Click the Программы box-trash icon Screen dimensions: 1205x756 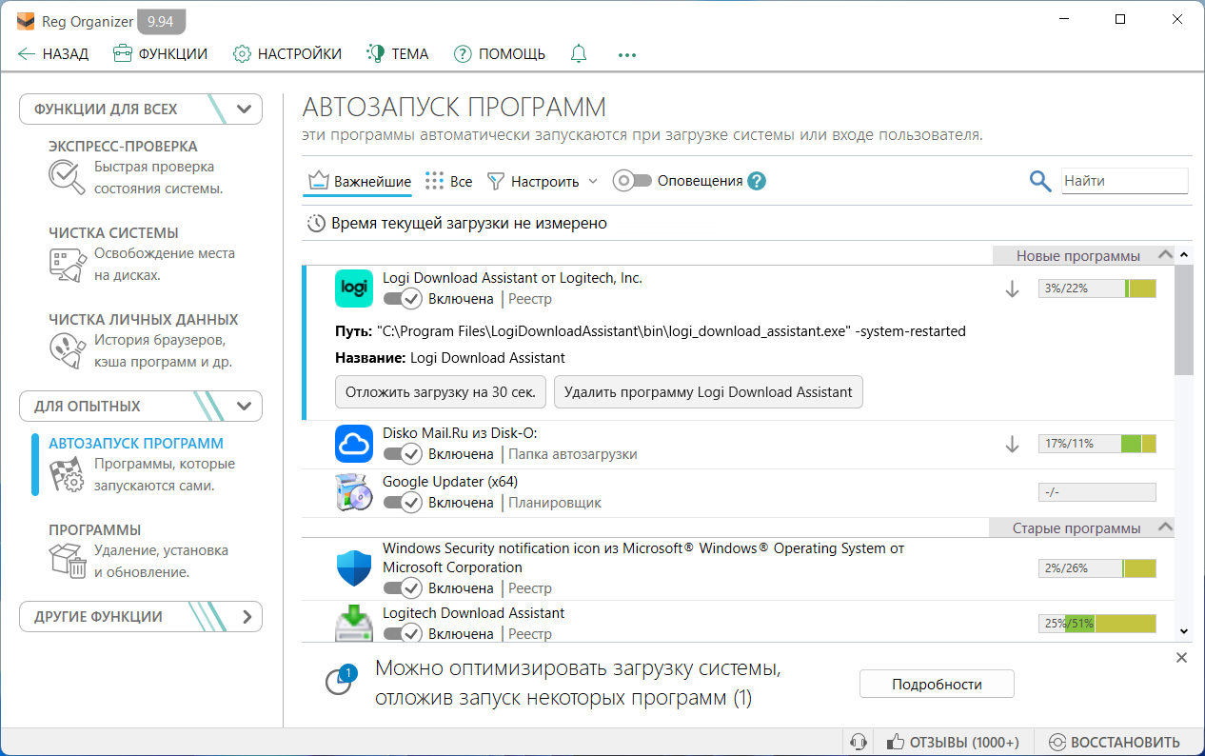(67, 561)
